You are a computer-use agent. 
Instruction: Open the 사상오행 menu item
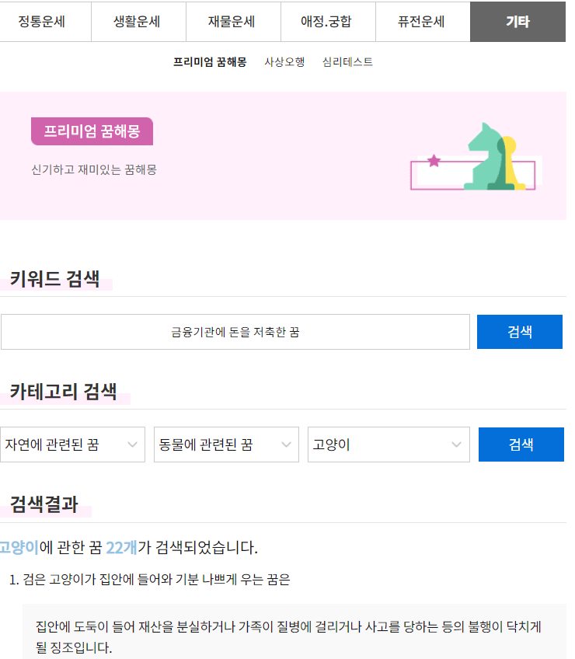(284, 61)
